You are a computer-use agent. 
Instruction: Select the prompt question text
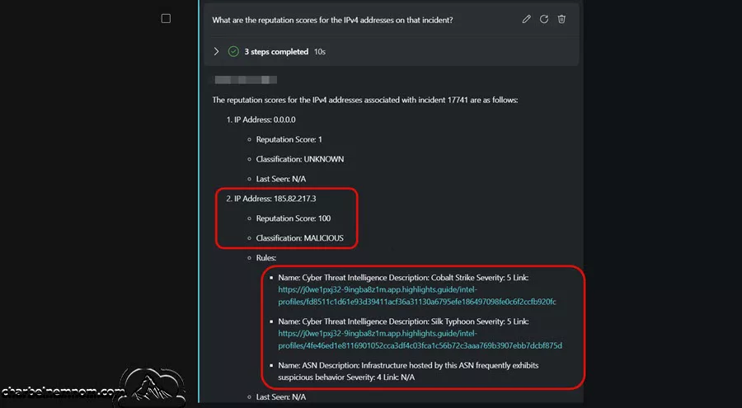[x=332, y=21]
